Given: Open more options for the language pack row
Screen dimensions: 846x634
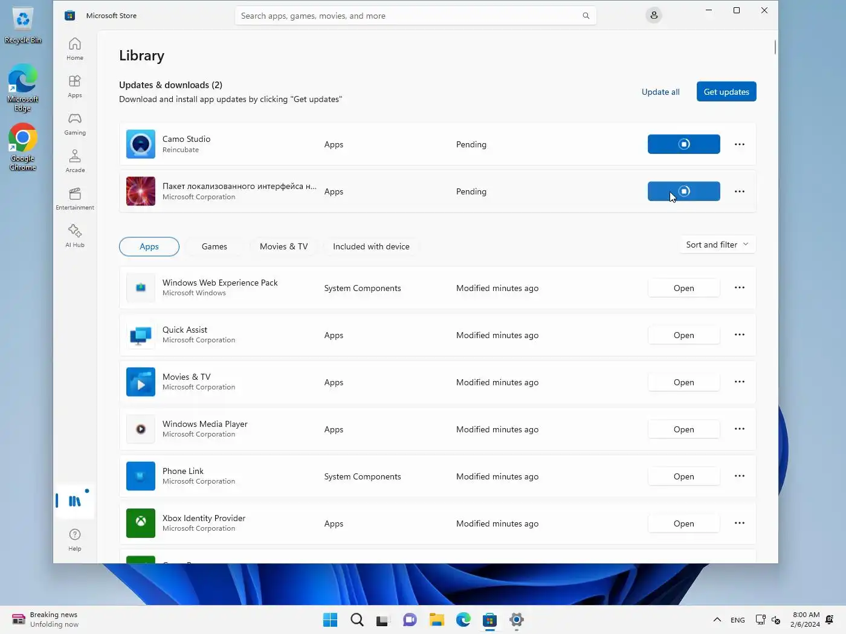Looking at the screenshot, I should click(x=740, y=191).
